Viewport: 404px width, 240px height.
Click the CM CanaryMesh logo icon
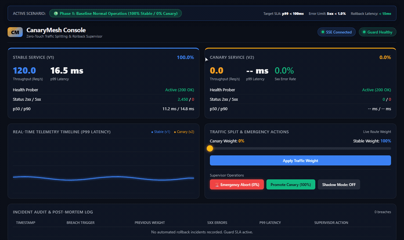click(x=15, y=32)
